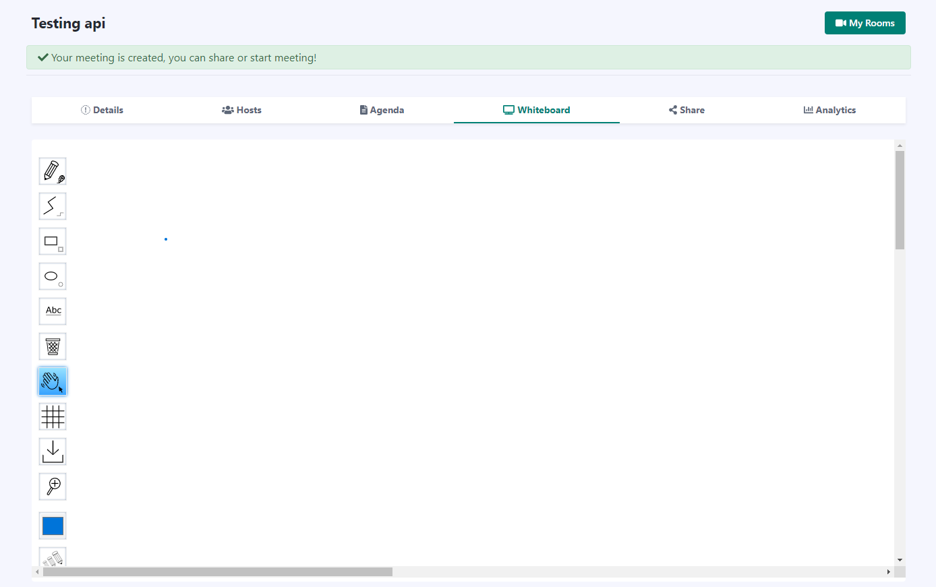The height and width of the screenshot is (587, 936).
Task: Switch to the Hosts tab
Action: (x=241, y=110)
